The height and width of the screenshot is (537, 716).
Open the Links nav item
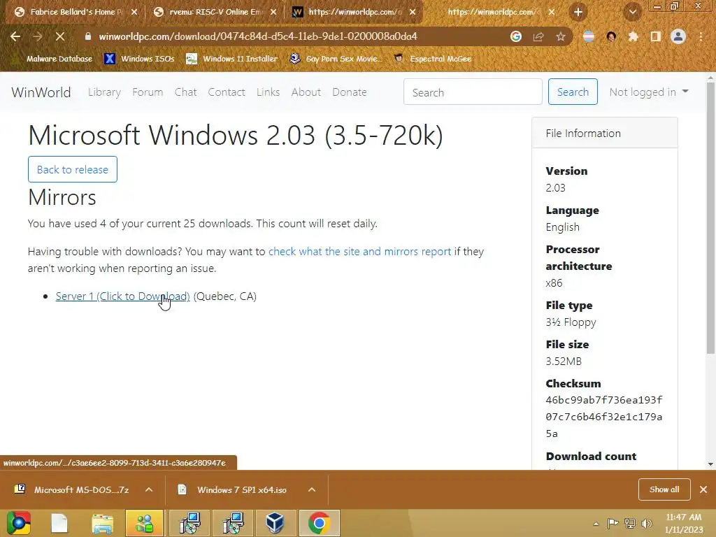(x=268, y=92)
